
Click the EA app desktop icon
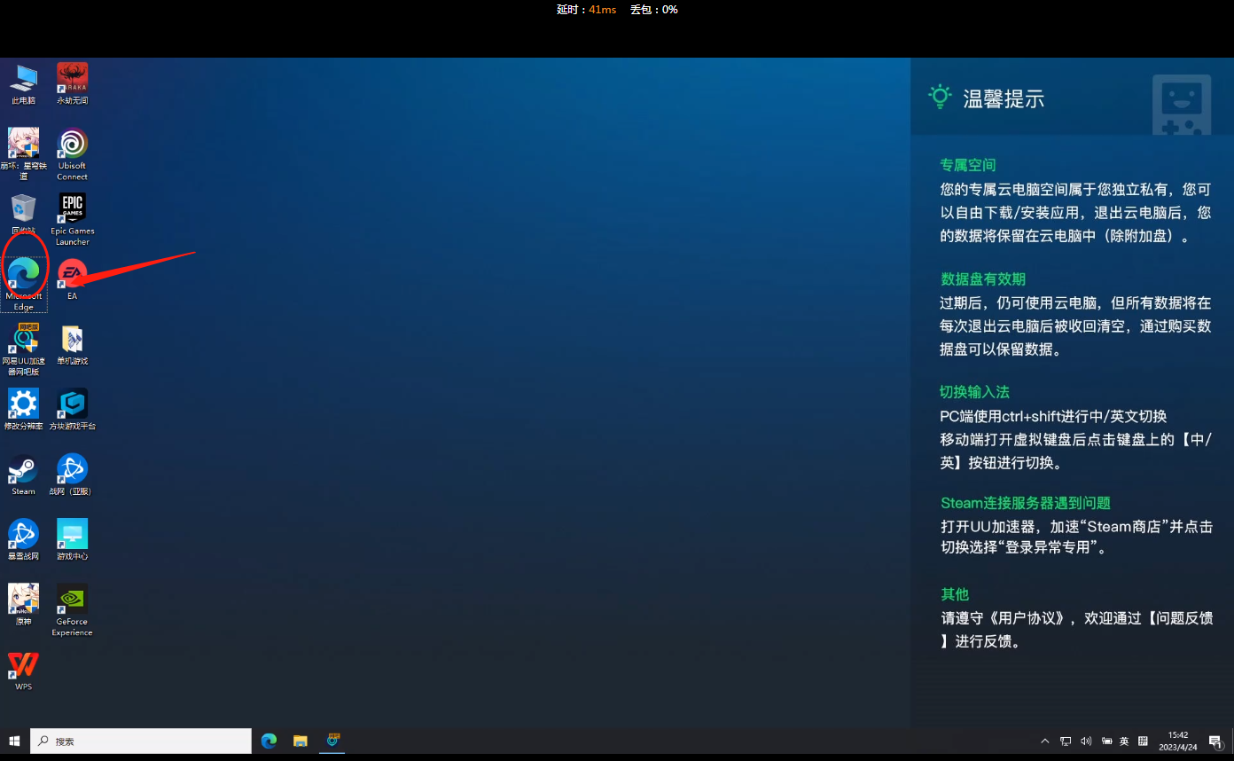[x=72, y=274]
